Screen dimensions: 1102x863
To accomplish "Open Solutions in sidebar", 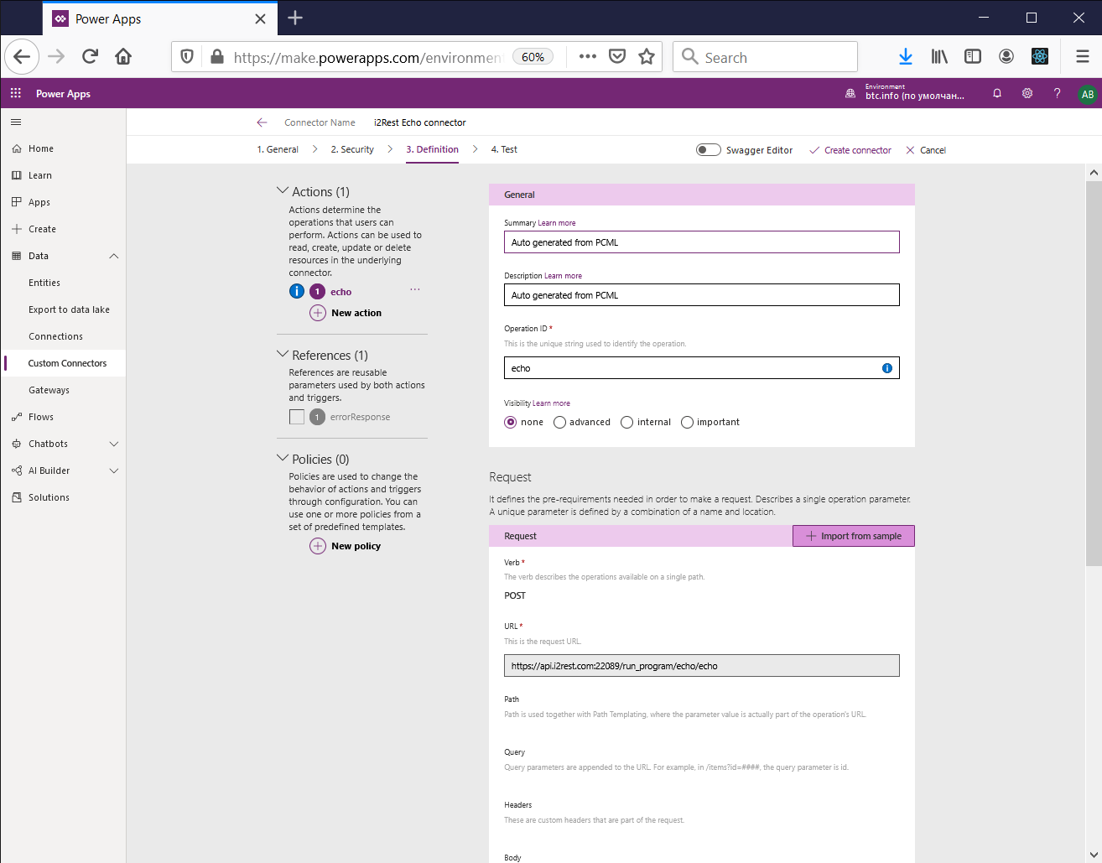I will (x=49, y=497).
